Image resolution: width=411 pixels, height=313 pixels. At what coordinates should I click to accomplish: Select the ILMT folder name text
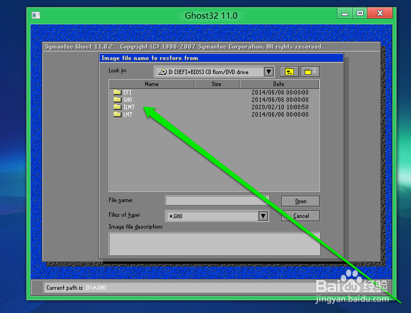tap(129, 107)
